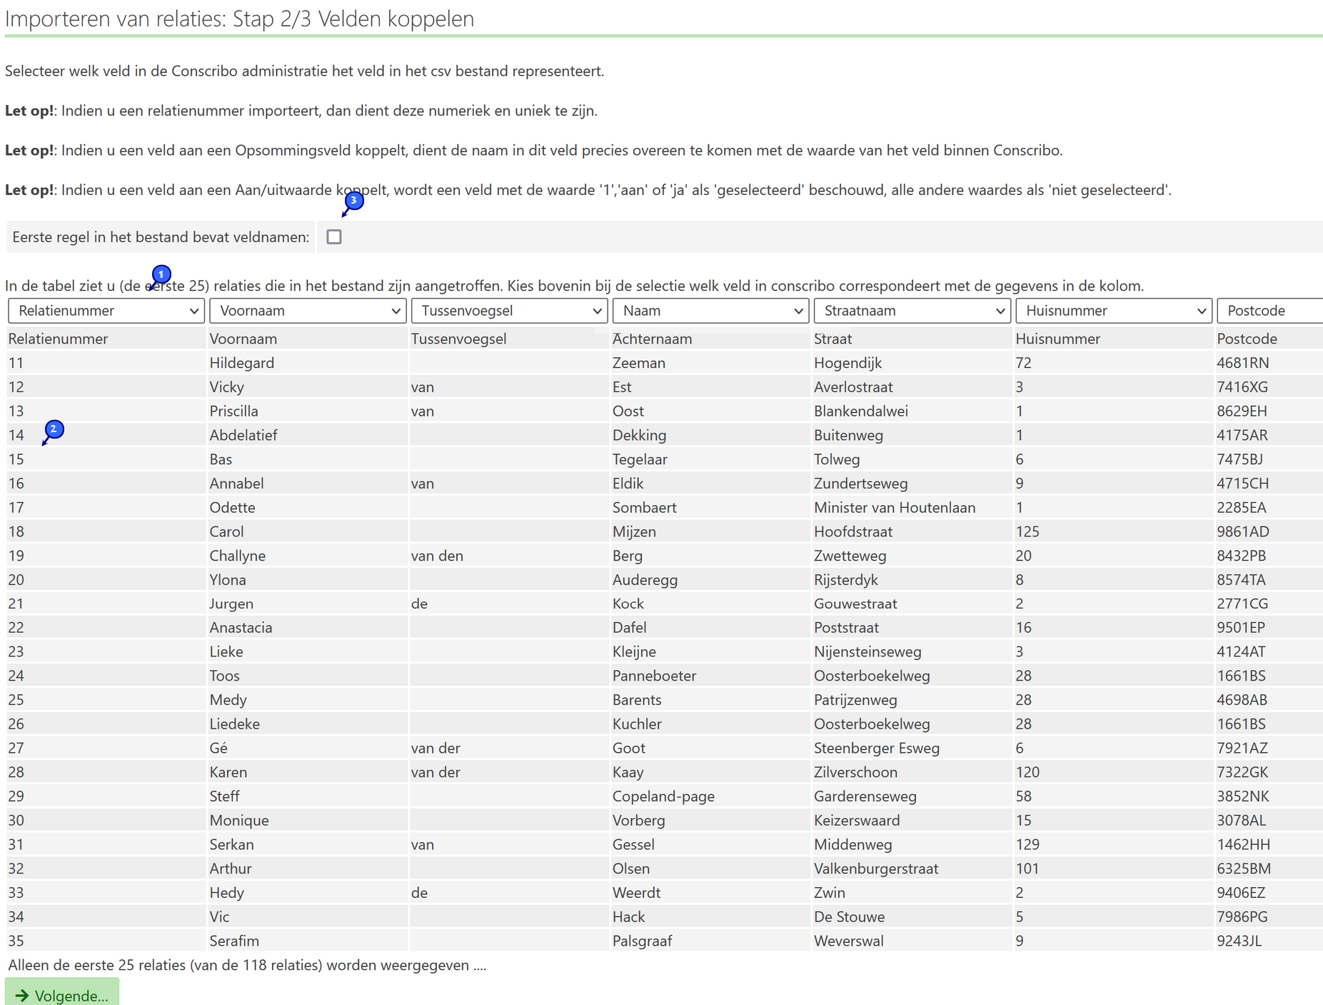Viewport: 1323px width, 1005px height.
Task: Open the Tussenvoegsel field mapping dropdown
Action: pyautogui.click(x=509, y=311)
